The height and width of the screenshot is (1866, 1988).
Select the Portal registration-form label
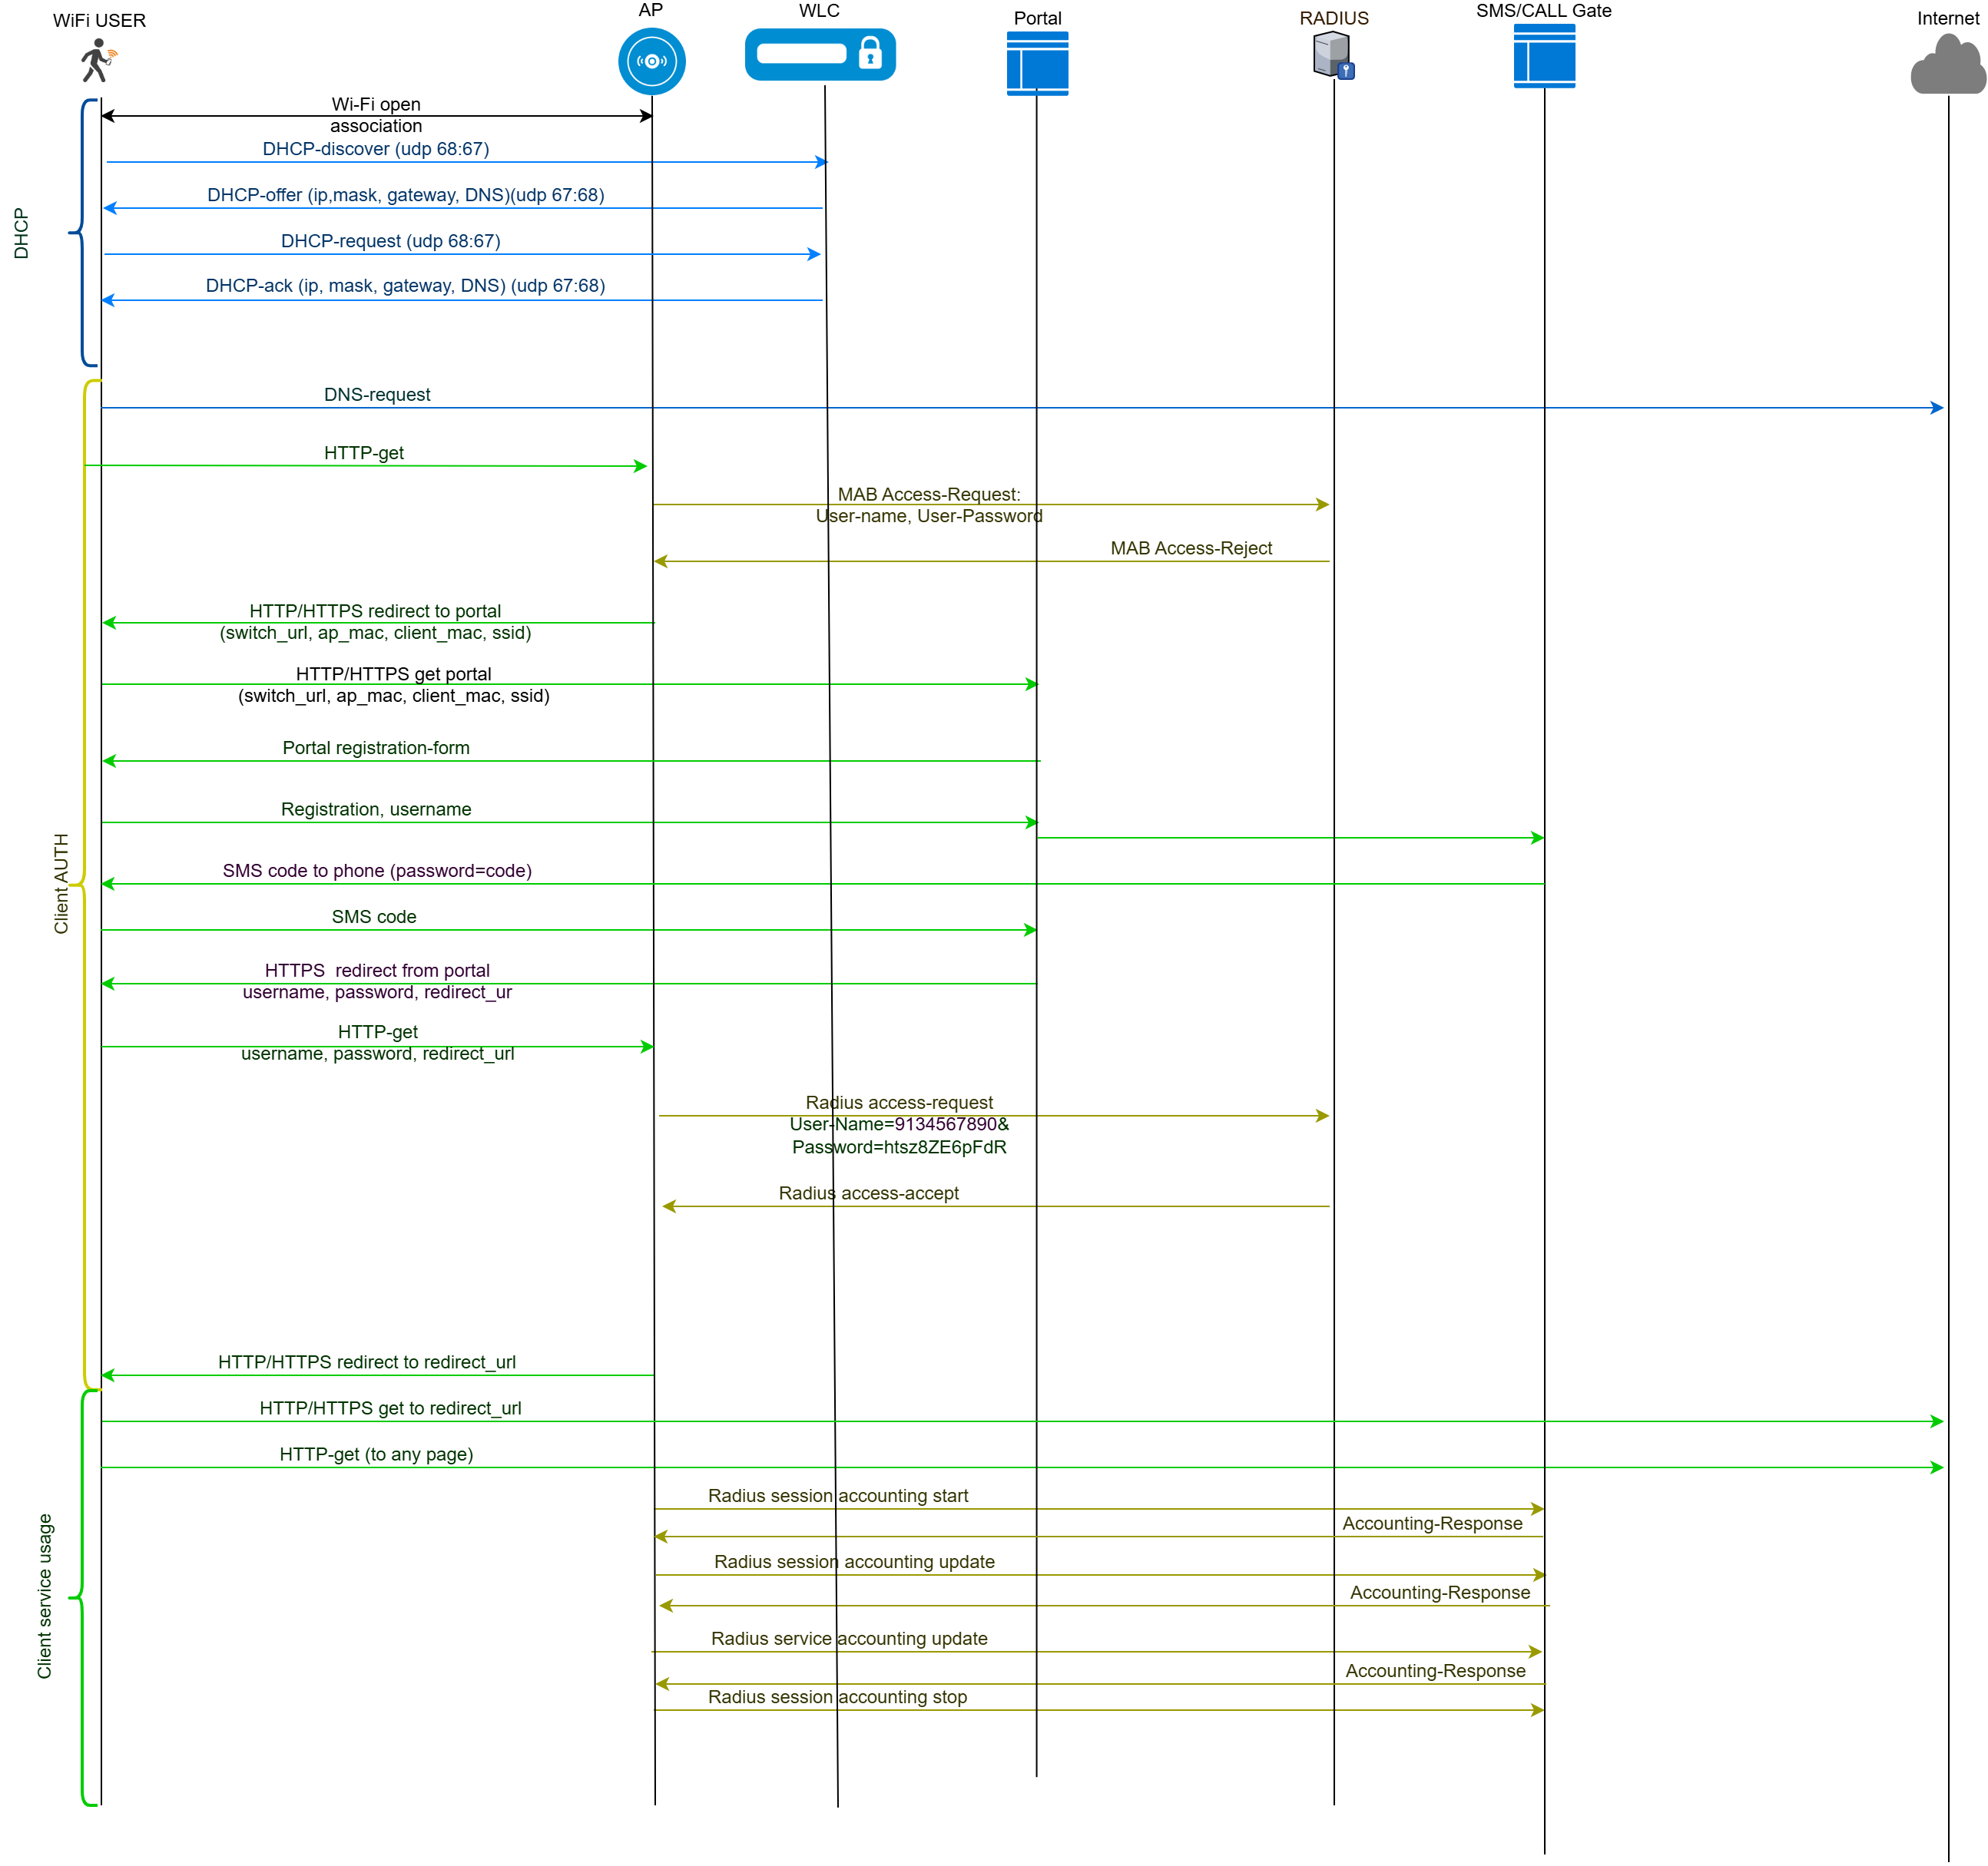tap(375, 748)
